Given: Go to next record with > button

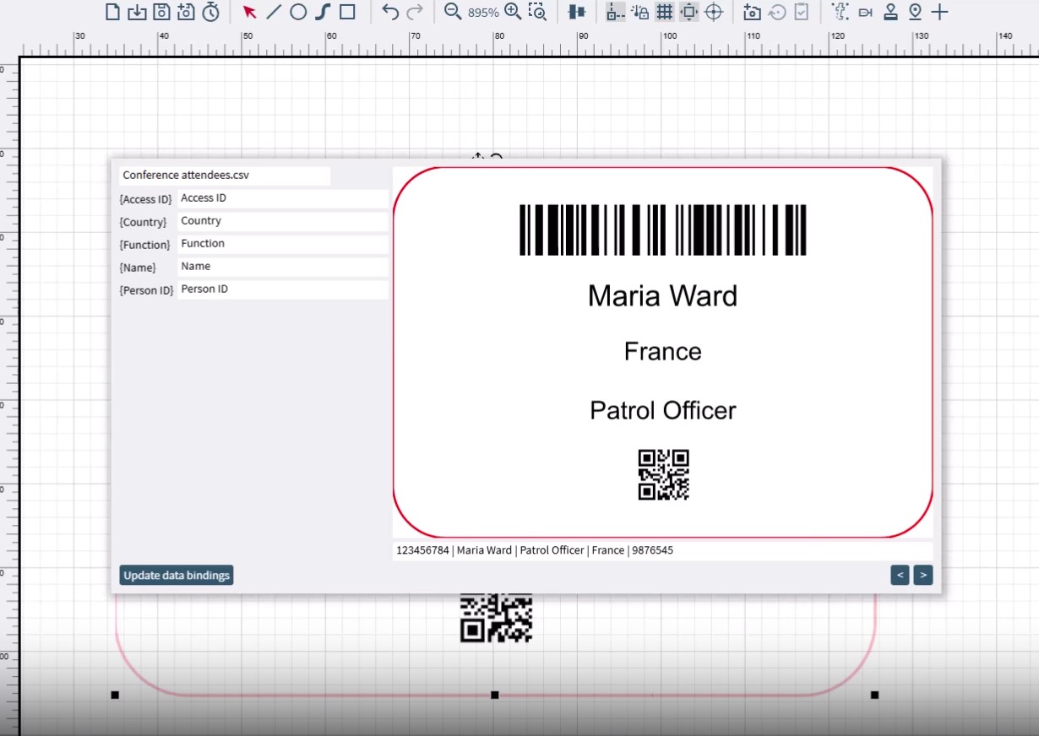Looking at the screenshot, I should click(x=922, y=576).
